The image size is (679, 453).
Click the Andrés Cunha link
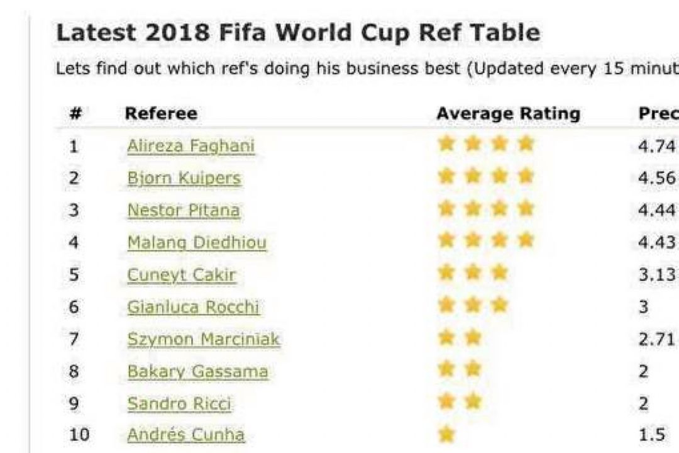tap(185, 435)
